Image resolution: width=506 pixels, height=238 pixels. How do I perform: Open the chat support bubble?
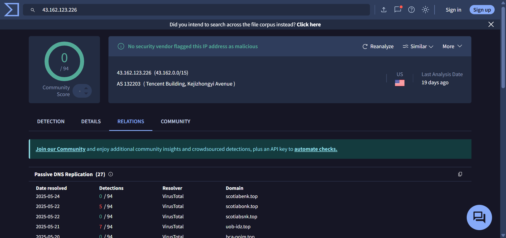click(x=479, y=217)
